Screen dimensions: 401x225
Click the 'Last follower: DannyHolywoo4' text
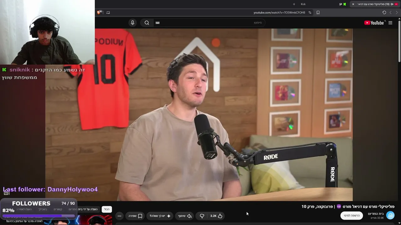pos(50,189)
